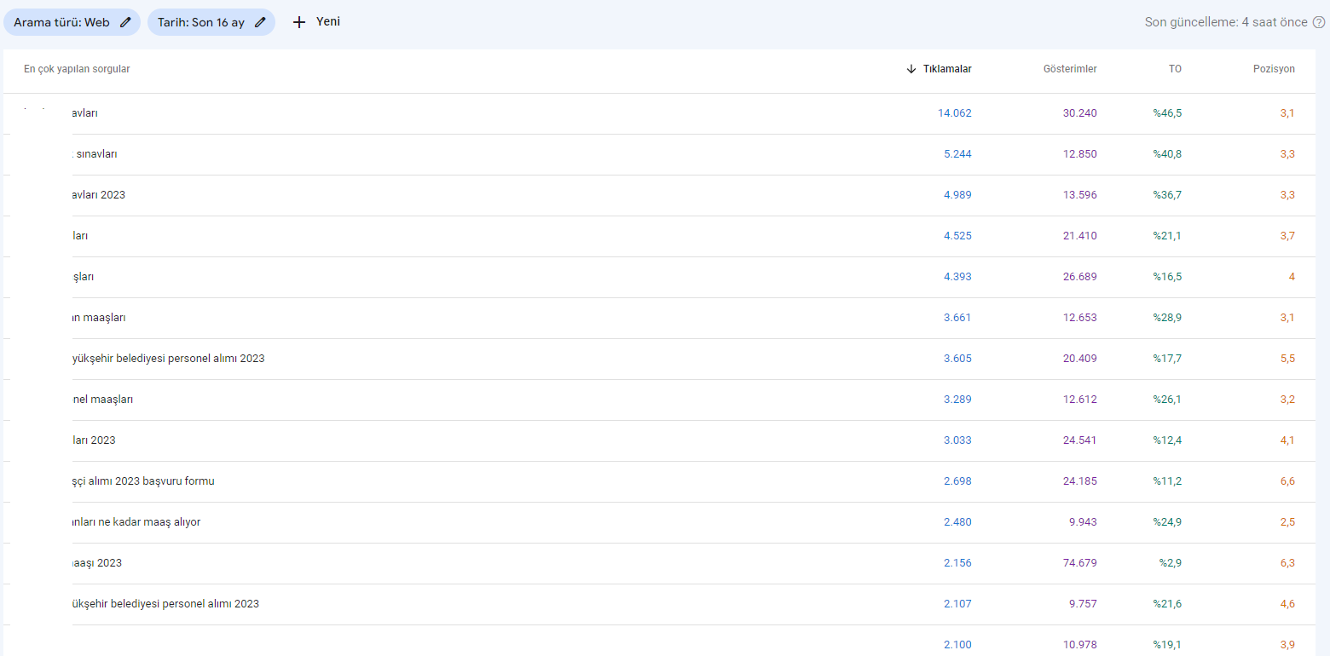This screenshot has height=656, width=1330.
Task: Click clicks value 3.289
Action: pos(957,400)
